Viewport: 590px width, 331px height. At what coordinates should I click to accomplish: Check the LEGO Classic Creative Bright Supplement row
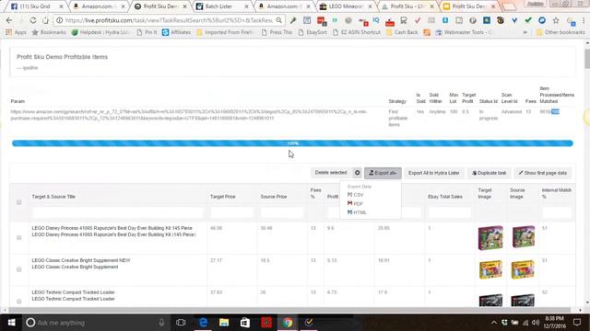click(18, 269)
